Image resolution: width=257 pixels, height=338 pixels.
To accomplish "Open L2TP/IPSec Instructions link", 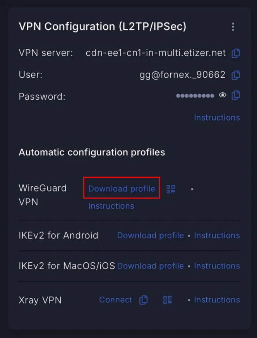I will (x=217, y=117).
